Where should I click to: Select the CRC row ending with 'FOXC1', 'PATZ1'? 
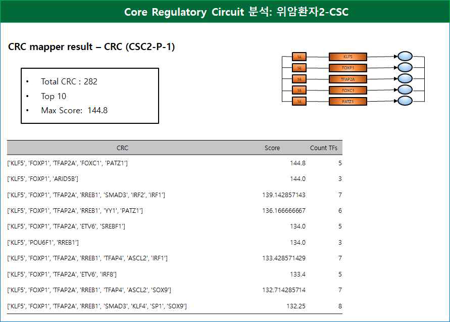(174, 163)
